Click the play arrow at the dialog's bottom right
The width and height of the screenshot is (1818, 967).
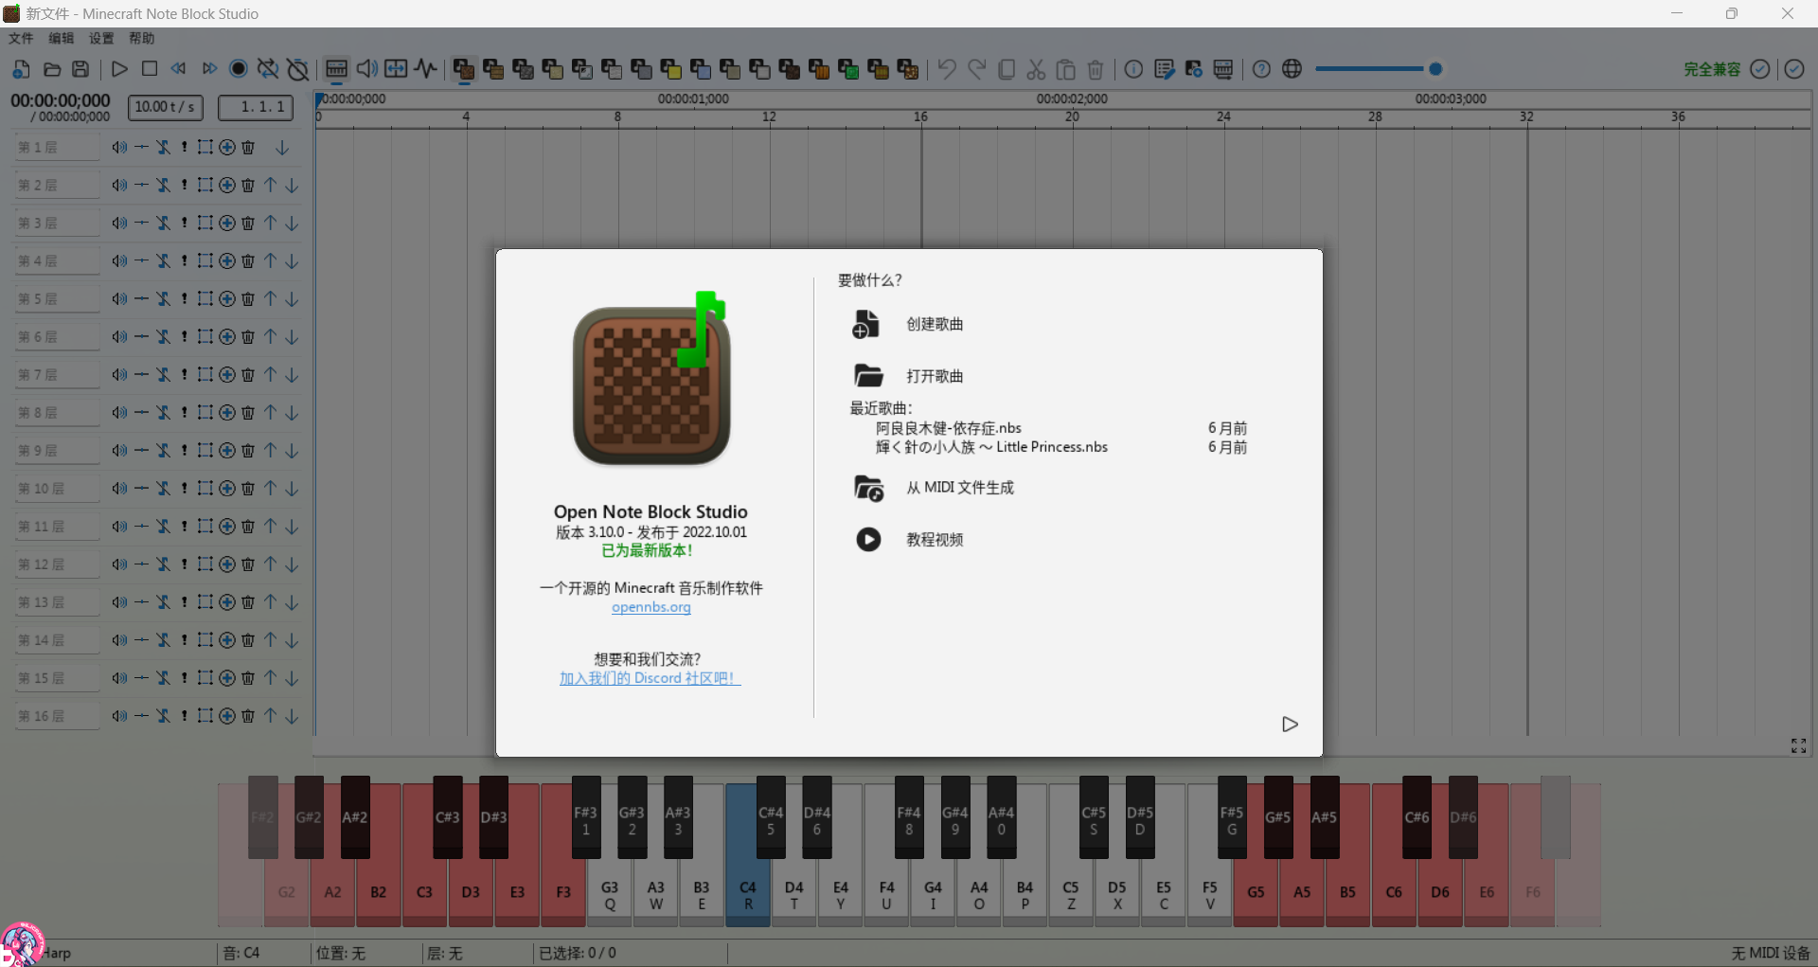click(1290, 725)
